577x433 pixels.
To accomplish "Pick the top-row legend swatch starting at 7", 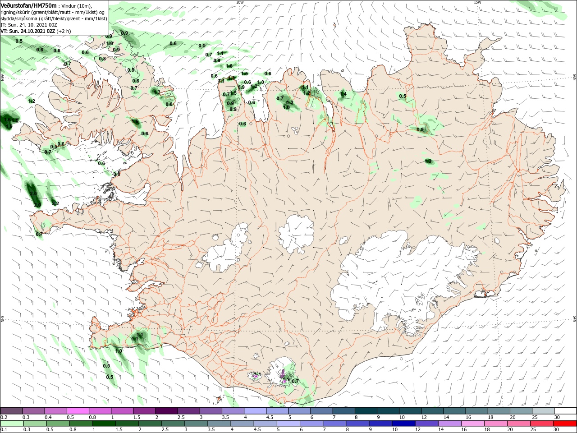I will point(344,411).
